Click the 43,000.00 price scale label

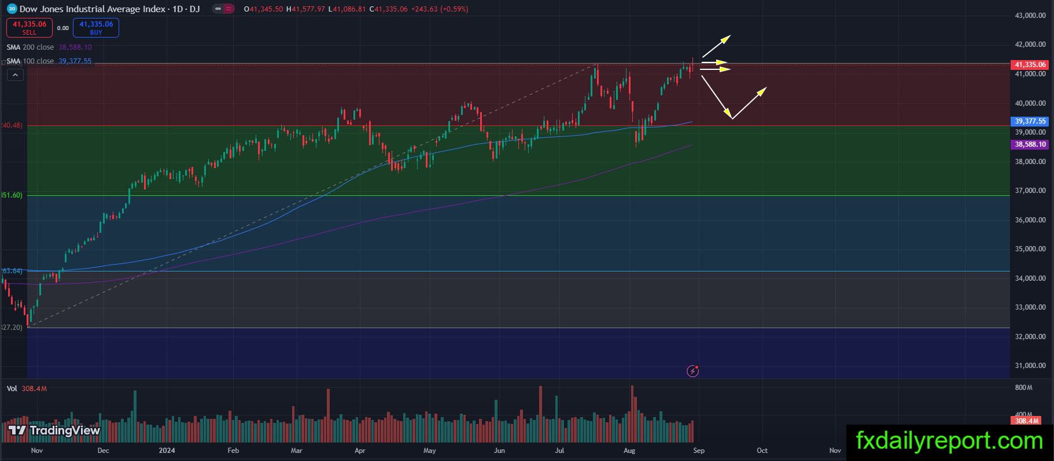(1030, 16)
